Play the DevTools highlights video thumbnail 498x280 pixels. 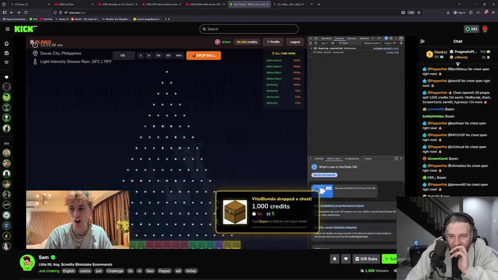(322, 191)
